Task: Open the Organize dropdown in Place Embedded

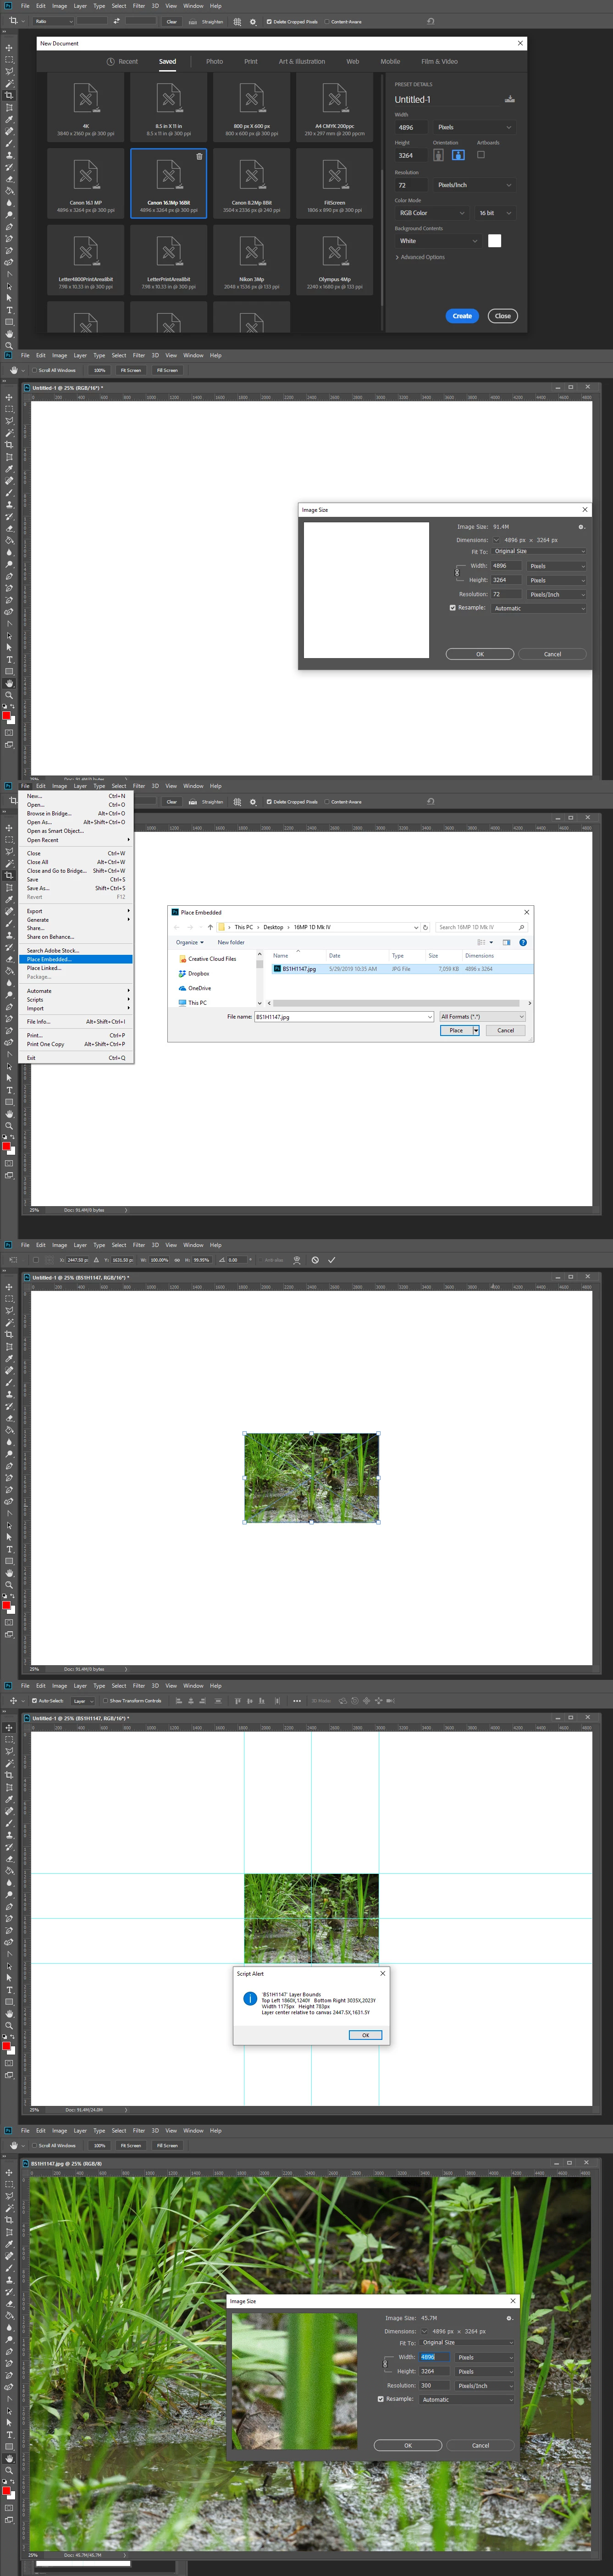Action: coord(190,942)
